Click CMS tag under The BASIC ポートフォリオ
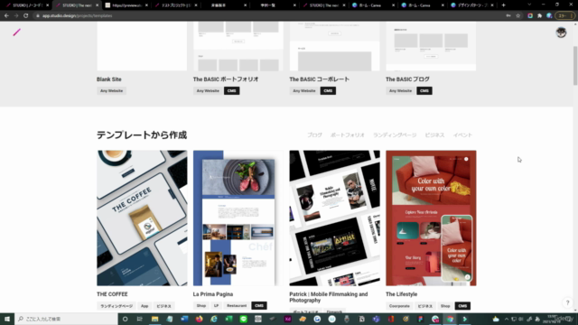 point(231,90)
